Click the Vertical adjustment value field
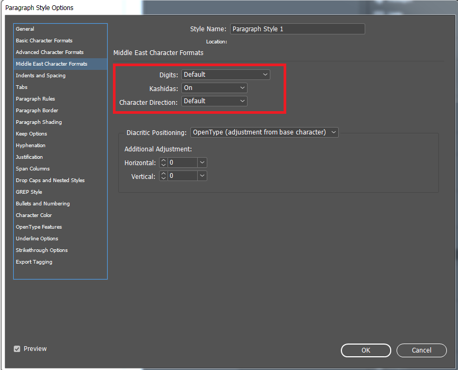 click(x=182, y=176)
